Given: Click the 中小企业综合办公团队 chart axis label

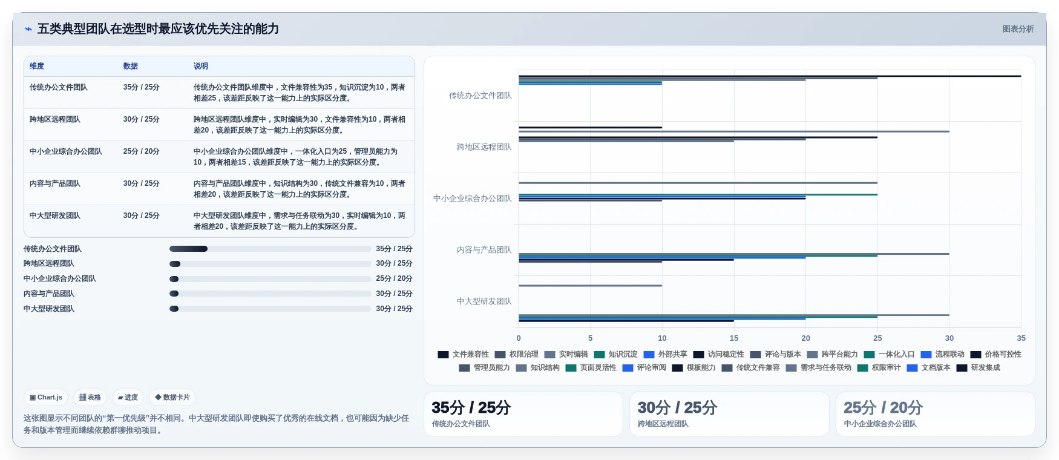Looking at the screenshot, I should click(x=473, y=199).
